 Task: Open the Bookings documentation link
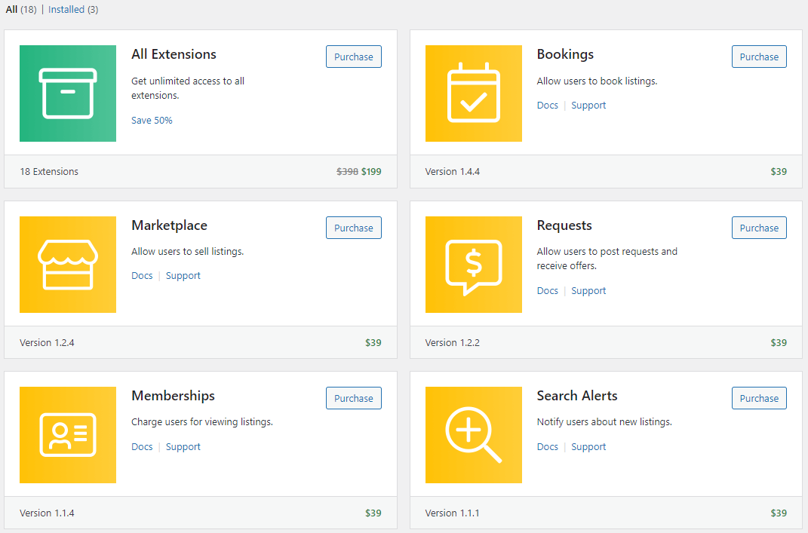[547, 105]
